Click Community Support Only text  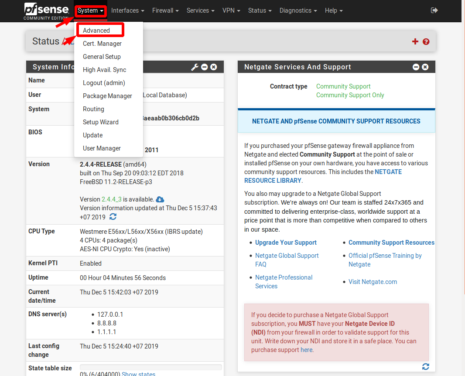tap(350, 95)
